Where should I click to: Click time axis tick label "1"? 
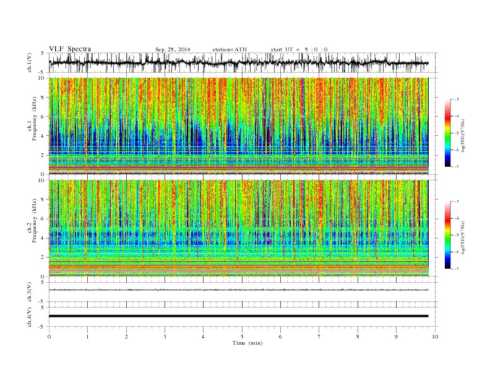[87, 337]
